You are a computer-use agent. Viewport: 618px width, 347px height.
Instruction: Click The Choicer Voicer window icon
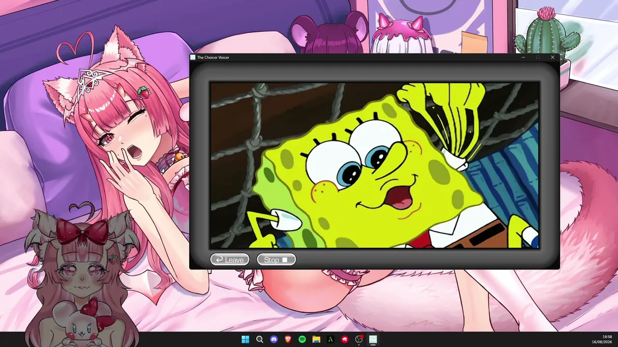193,57
